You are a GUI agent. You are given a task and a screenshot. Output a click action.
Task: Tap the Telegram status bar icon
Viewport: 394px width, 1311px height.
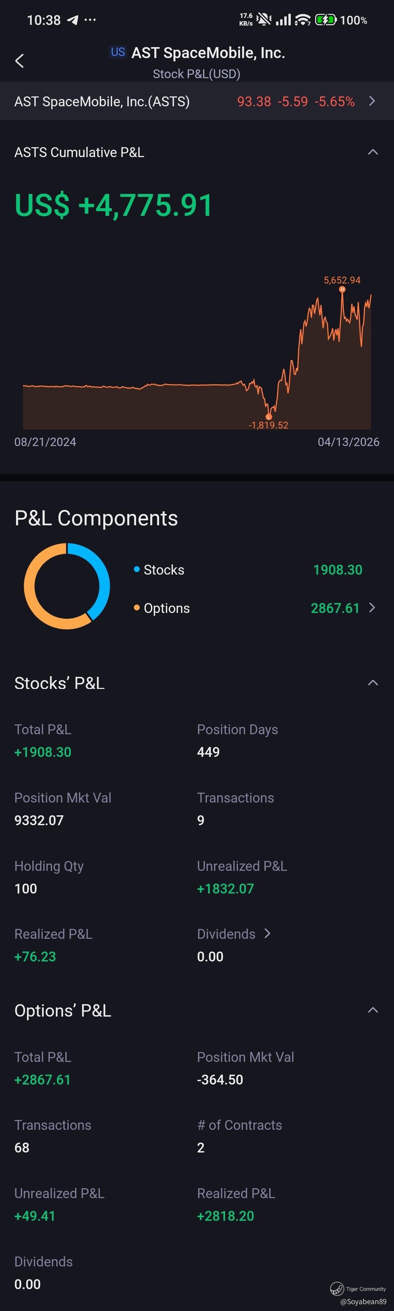73,20
